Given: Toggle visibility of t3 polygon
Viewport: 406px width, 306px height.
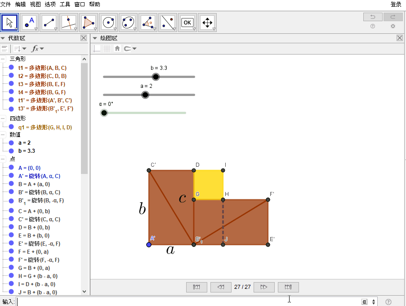Looking at the screenshot, I should pyautogui.click(x=11, y=83).
